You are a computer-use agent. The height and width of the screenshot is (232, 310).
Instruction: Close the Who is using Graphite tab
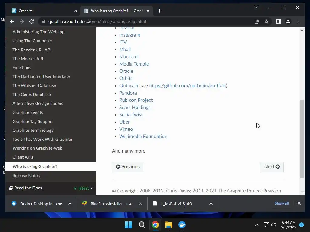148,11
